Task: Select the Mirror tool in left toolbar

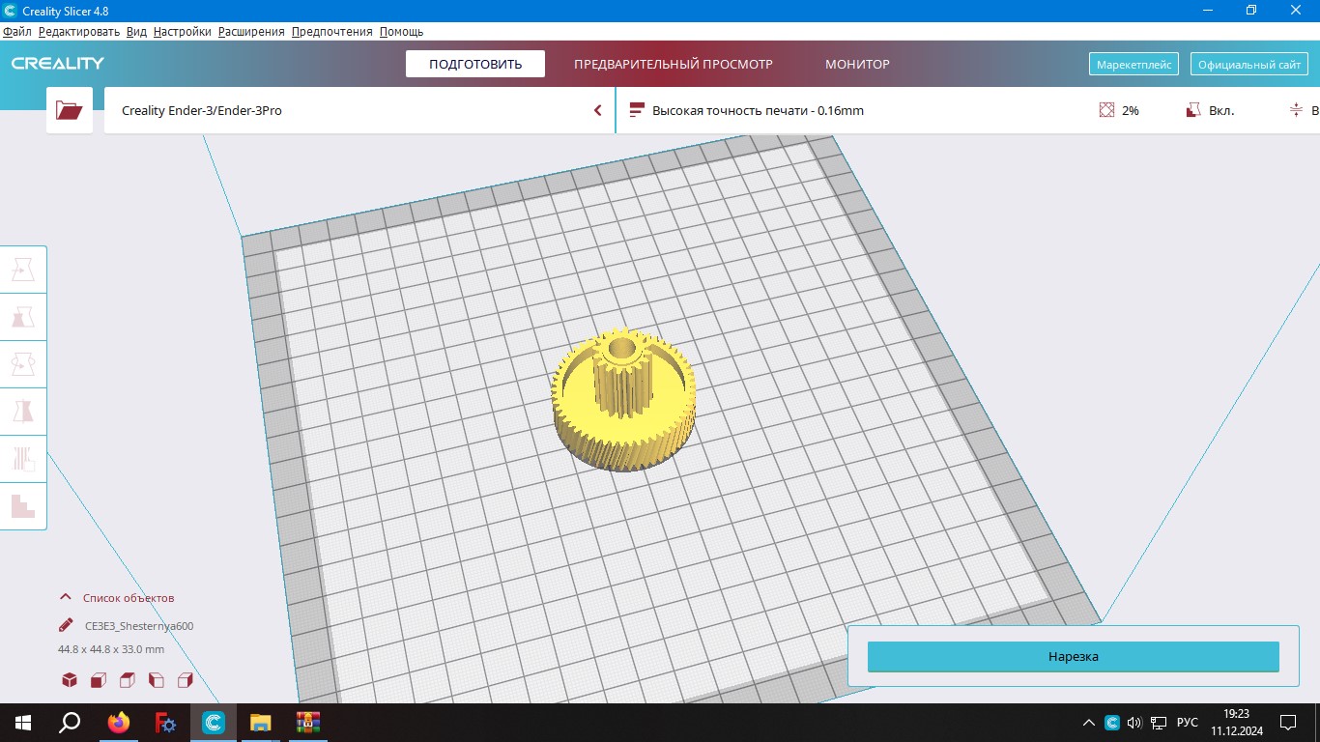Action: [x=23, y=412]
